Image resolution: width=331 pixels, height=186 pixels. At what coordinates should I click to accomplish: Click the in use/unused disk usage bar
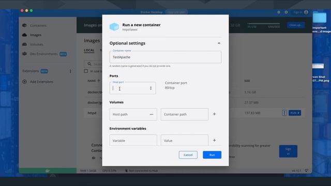coord(264,24)
